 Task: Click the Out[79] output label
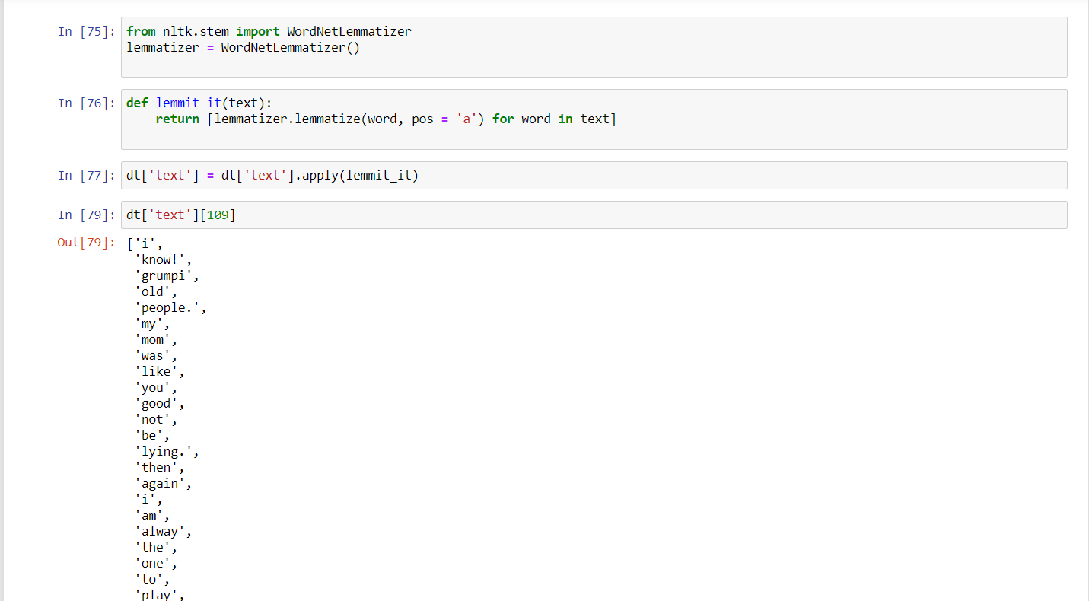coord(85,243)
